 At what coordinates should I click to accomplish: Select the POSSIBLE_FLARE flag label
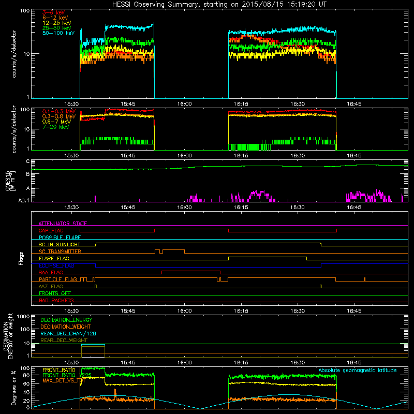[x=60, y=238]
